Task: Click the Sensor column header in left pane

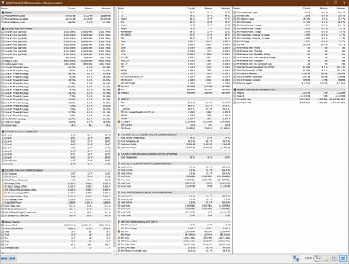Action: click(x=4, y=9)
